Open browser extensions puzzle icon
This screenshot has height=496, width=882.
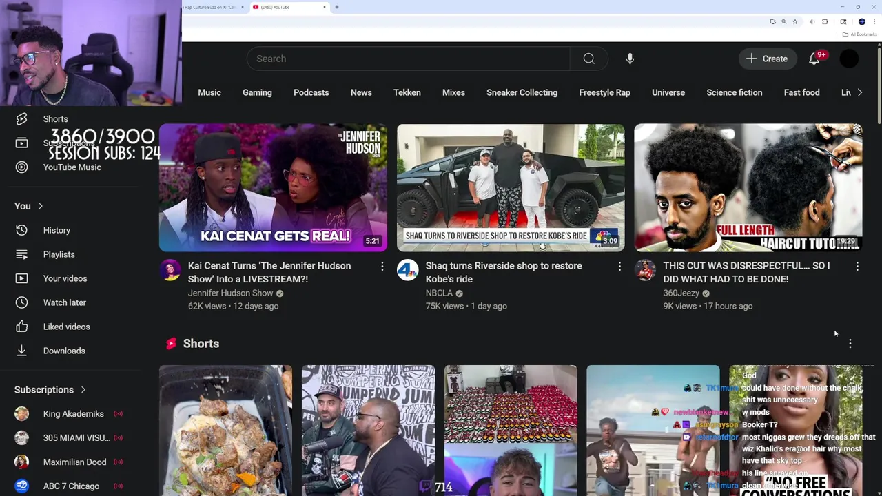[825, 21]
